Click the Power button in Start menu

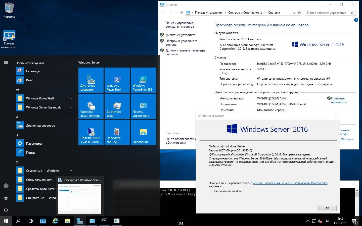coord(6,210)
